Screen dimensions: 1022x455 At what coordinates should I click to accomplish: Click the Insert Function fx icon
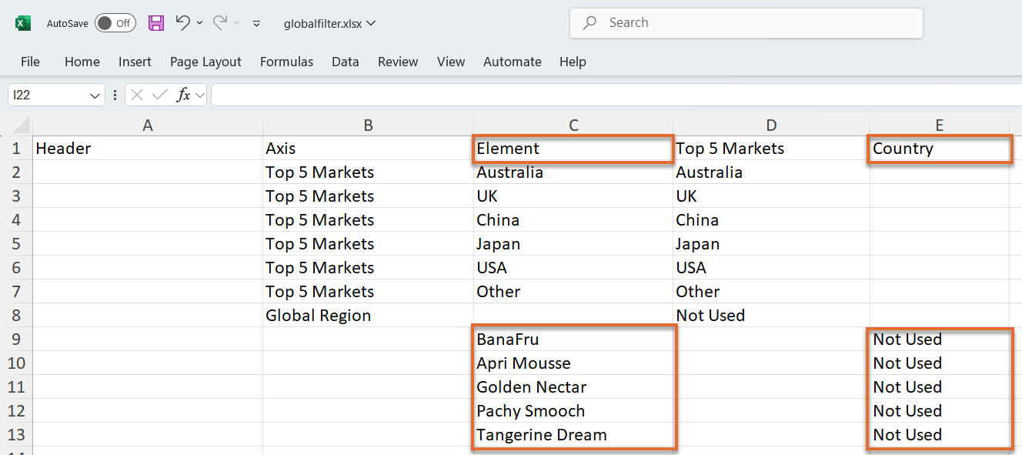pyautogui.click(x=183, y=95)
